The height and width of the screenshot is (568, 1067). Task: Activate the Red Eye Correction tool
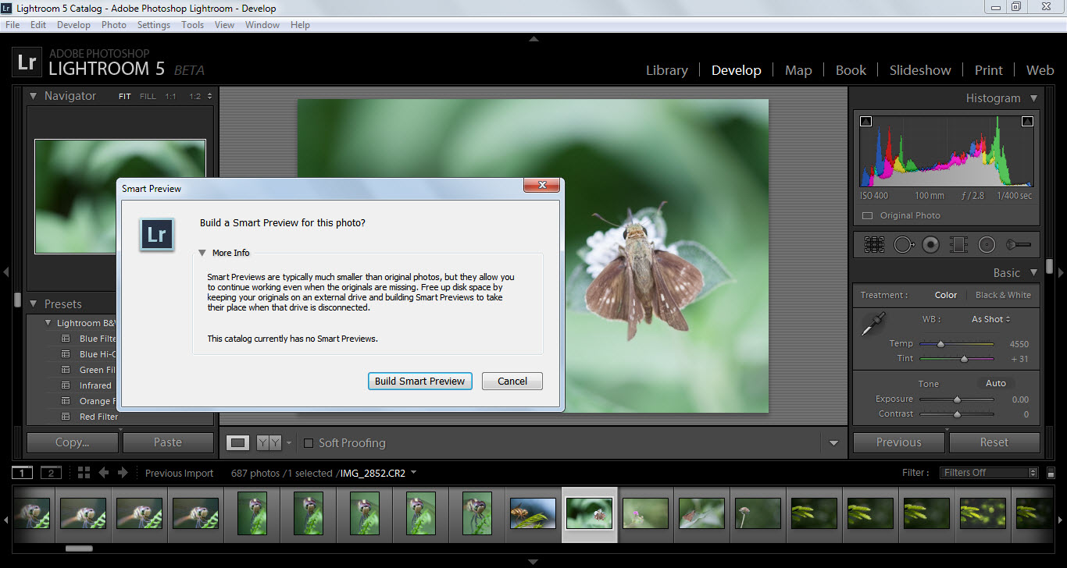coord(930,245)
